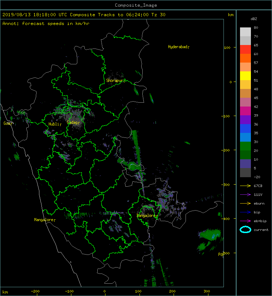
Task: Click the Gadag city label
Action: pos(72,123)
